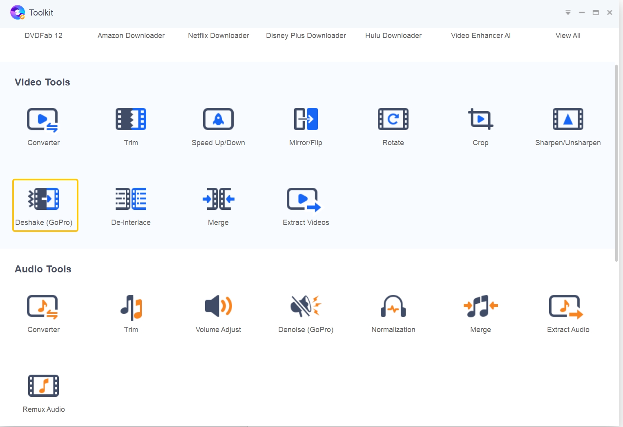Viewport: 623px width, 427px height.
Task: Expand the dropdown arrow near window controls
Action: [x=568, y=12]
